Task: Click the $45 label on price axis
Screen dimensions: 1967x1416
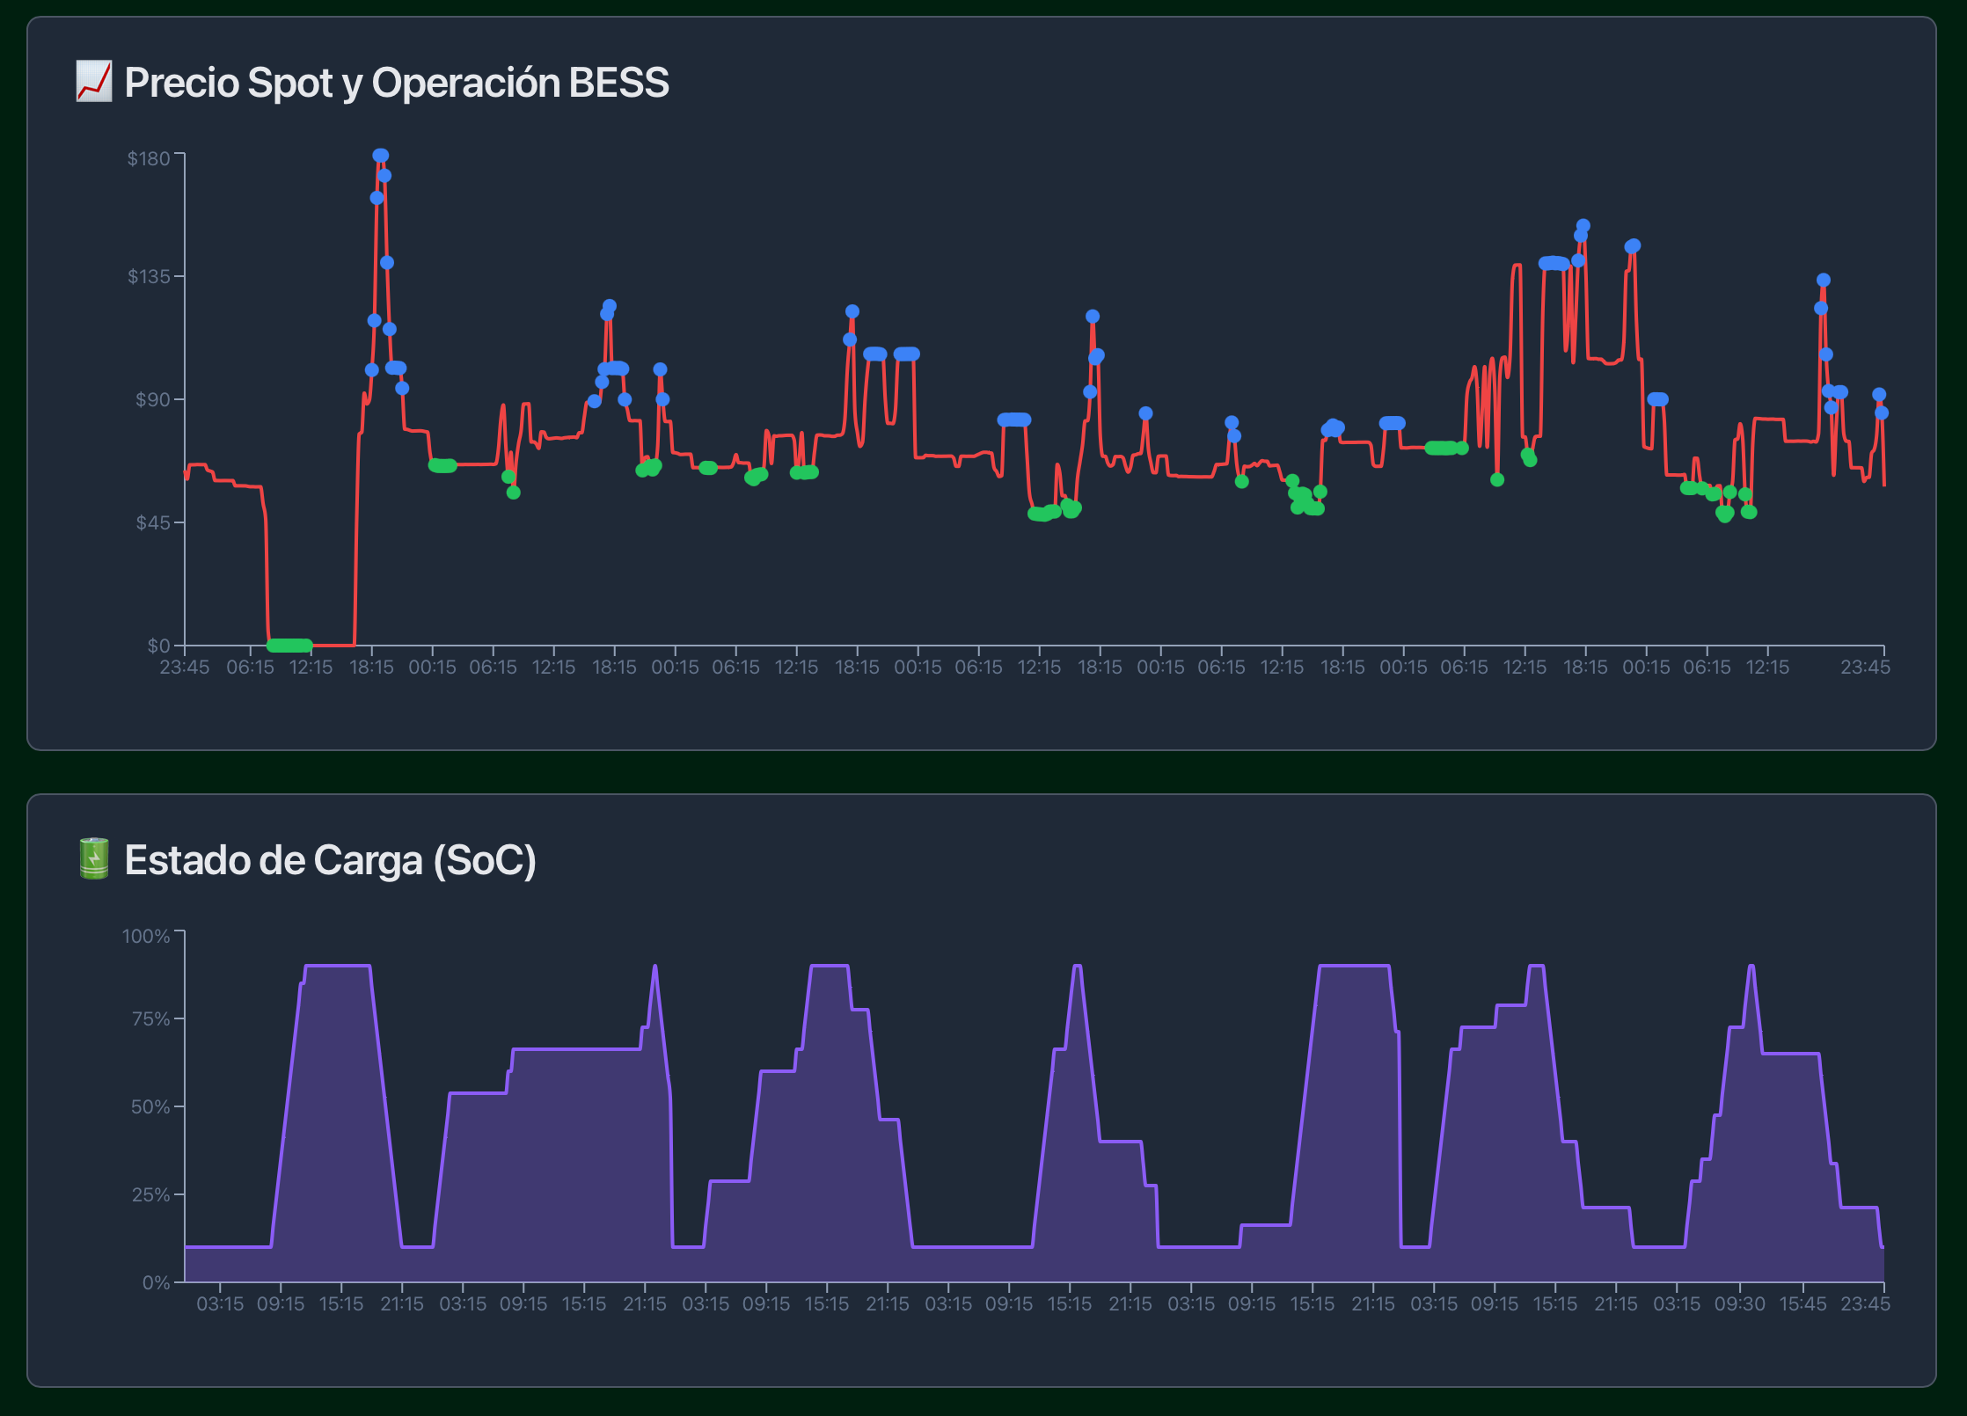Action: (151, 523)
